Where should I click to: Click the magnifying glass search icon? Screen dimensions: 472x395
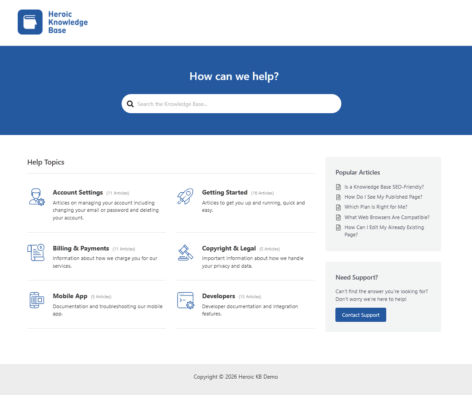[x=130, y=104]
